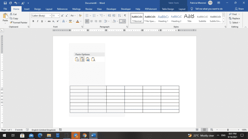Screen dimensions: 248x139
Task: Decrease font size with Shrink Font
Action: click(x=67, y=15)
